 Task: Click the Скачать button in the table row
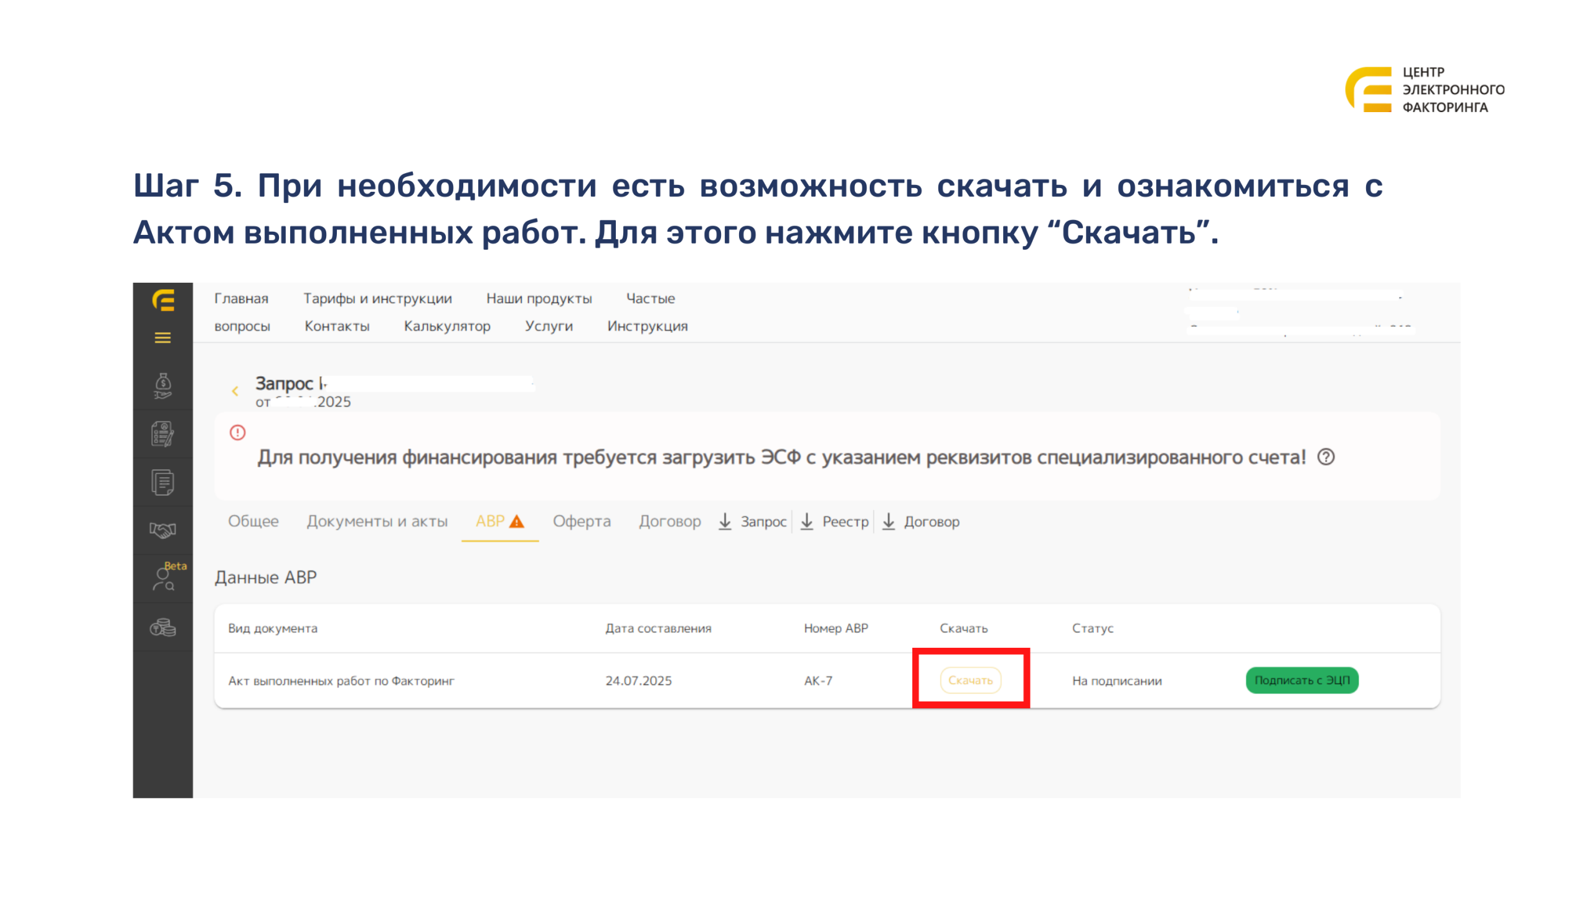(970, 680)
